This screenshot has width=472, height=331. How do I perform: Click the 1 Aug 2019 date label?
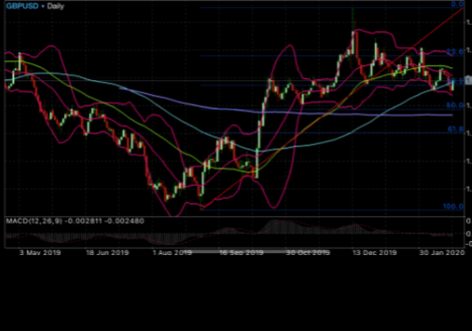[172, 253]
